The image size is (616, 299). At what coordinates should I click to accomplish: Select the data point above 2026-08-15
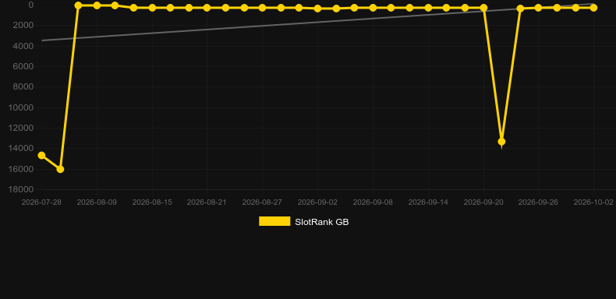pos(152,8)
